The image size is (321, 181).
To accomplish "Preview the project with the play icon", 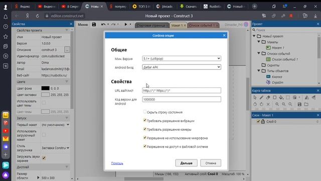I will coord(126,25).
